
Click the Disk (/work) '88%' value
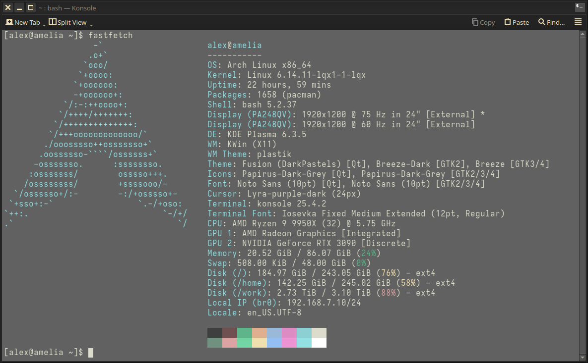pos(388,293)
